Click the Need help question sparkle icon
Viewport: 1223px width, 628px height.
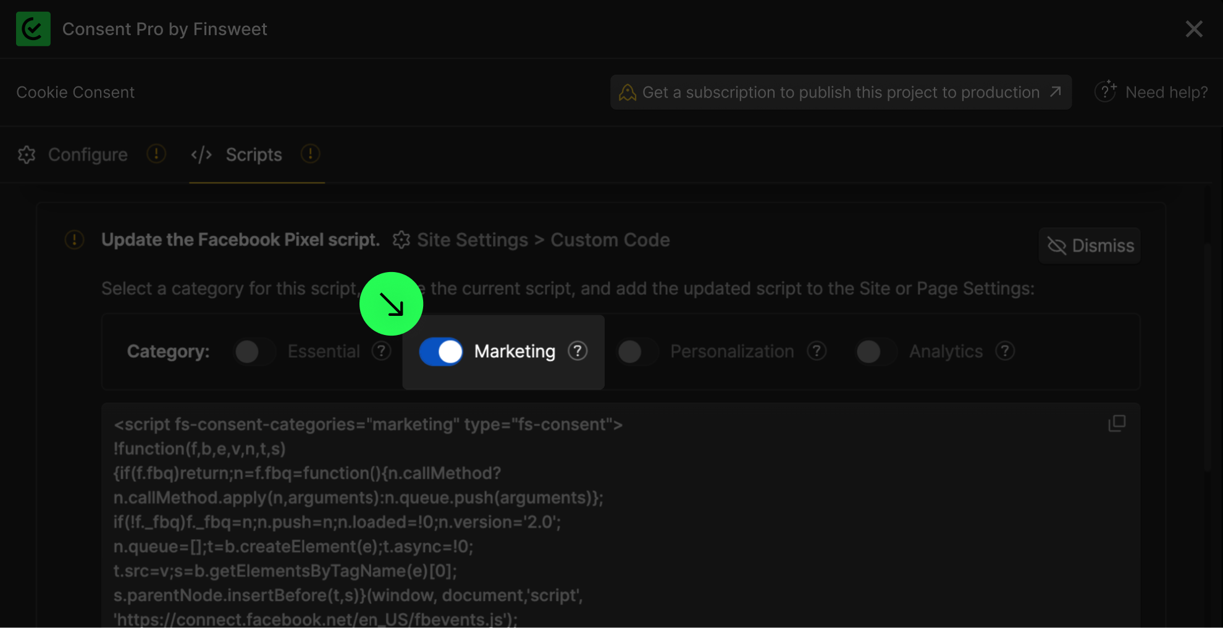[x=1106, y=91]
